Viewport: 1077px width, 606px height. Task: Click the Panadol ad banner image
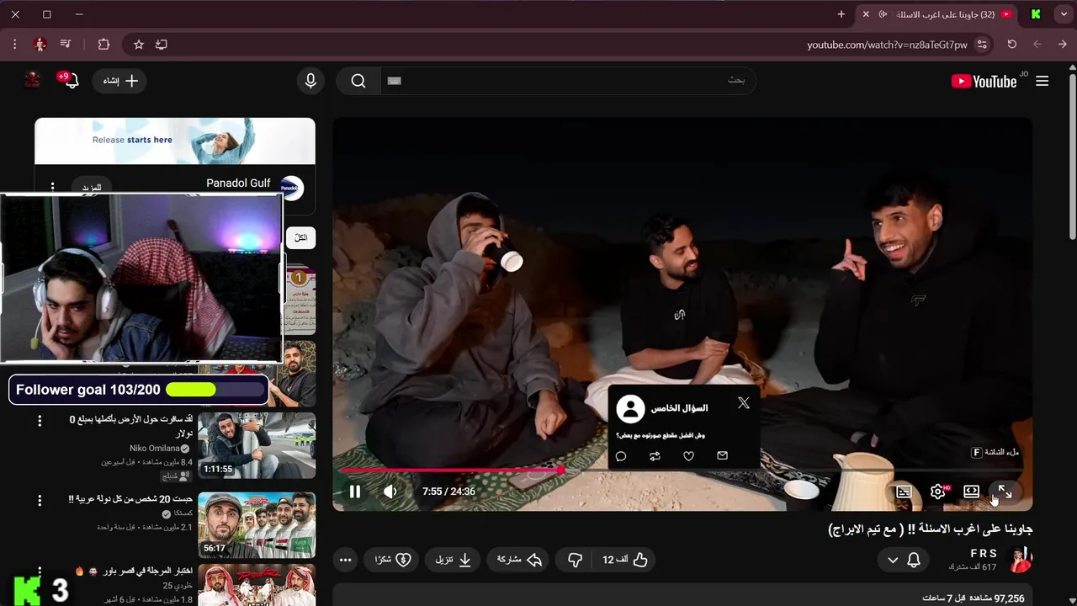(175, 141)
